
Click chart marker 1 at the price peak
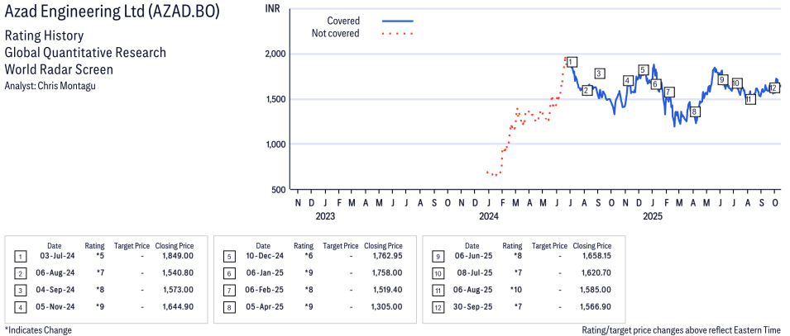(x=572, y=62)
